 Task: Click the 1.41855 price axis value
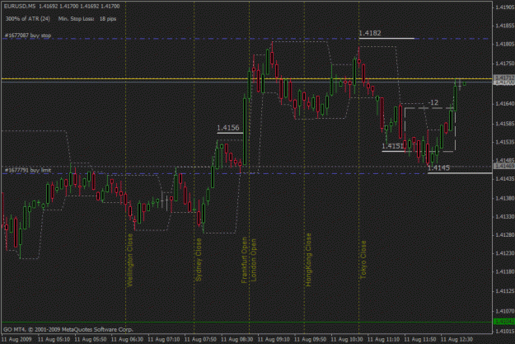coord(505,26)
